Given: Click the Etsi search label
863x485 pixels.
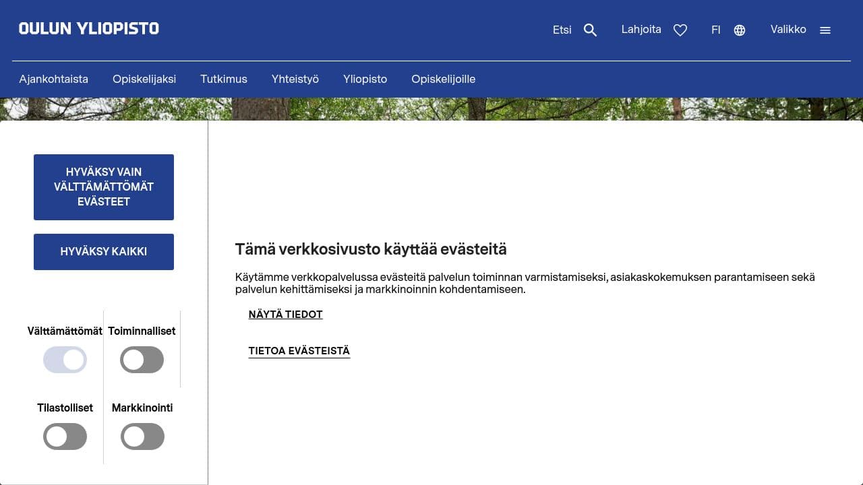Looking at the screenshot, I should click(x=562, y=30).
